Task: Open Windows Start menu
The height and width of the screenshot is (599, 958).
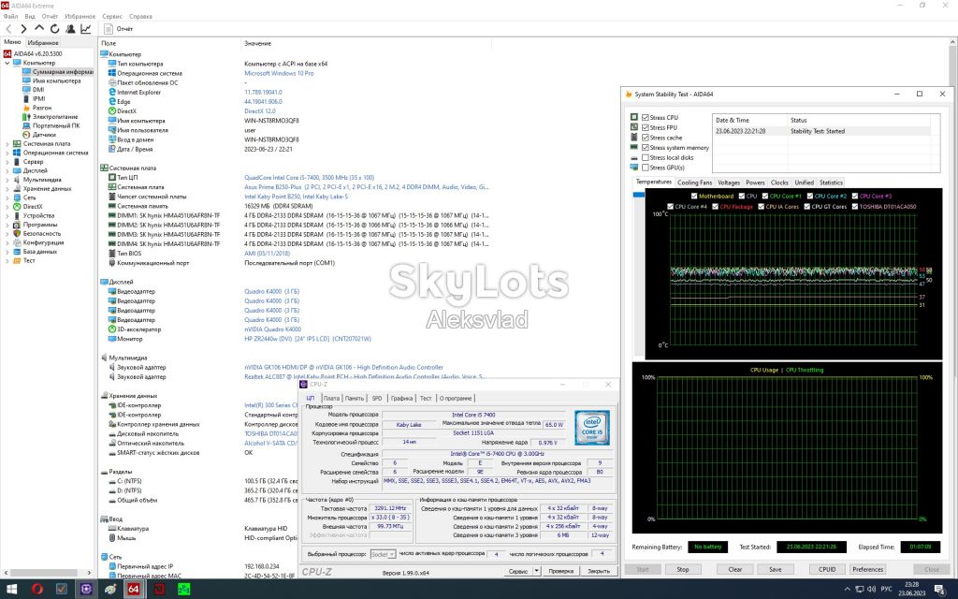Action: pyautogui.click(x=11, y=590)
